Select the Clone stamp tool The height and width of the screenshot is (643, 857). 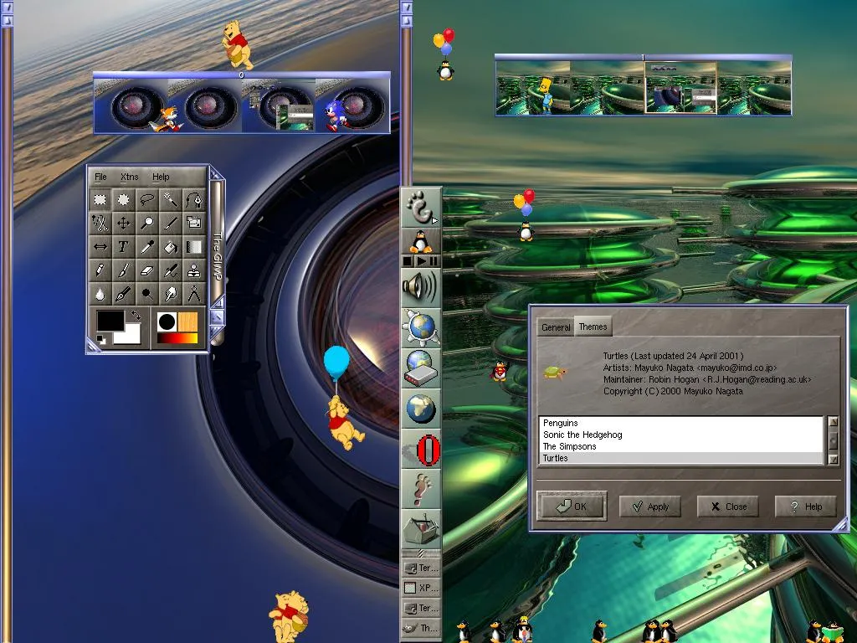(x=194, y=270)
